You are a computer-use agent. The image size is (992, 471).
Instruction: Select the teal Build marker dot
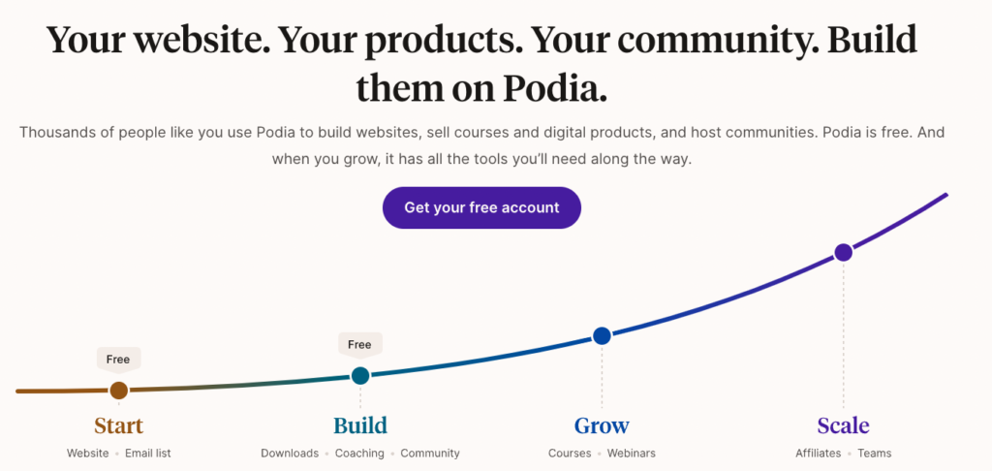click(360, 375)
